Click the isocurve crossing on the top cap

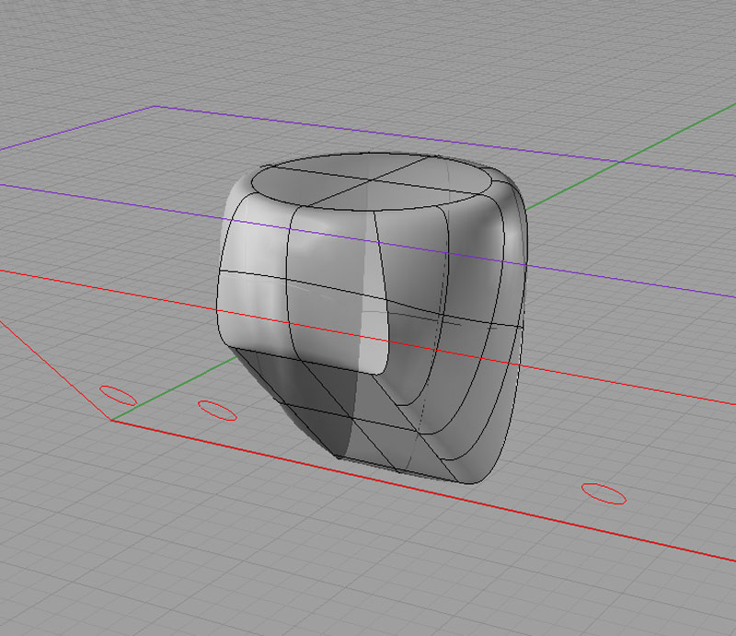click(x=371, y=179)
